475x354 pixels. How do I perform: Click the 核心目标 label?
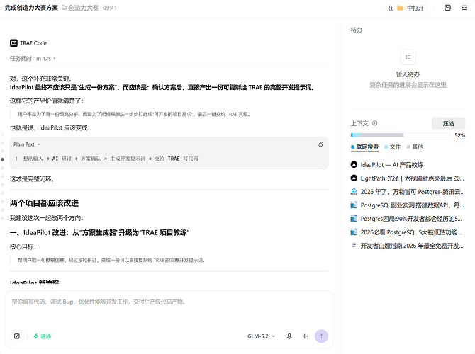[x=23, y=246]
